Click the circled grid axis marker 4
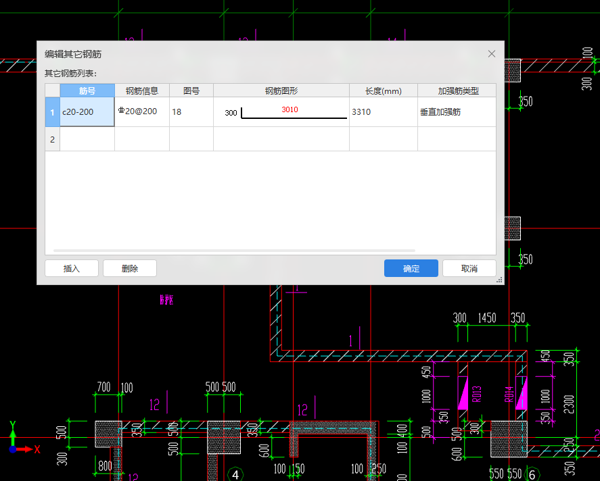The image size is (600, 481). pyautogui.click(x=235, y=474)
